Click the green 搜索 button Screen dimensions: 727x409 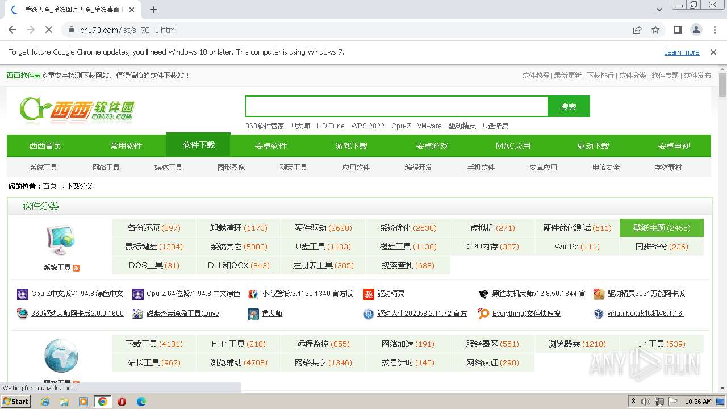pos(569,106)
